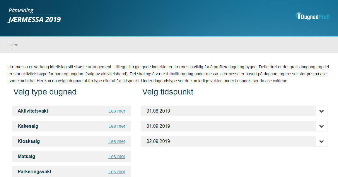Choose Parkeringsvakt from the dugnad list
This screenshot has height=177, width=338.
34,172
